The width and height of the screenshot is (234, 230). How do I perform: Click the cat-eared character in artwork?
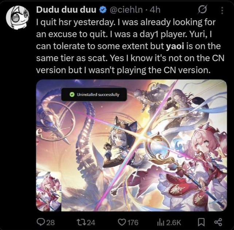[119, 144]
